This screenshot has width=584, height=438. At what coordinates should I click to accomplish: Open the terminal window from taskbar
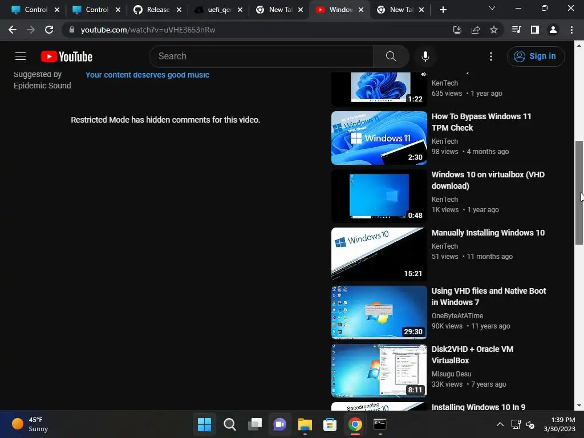pyautogui.click(x=380, y=424)
